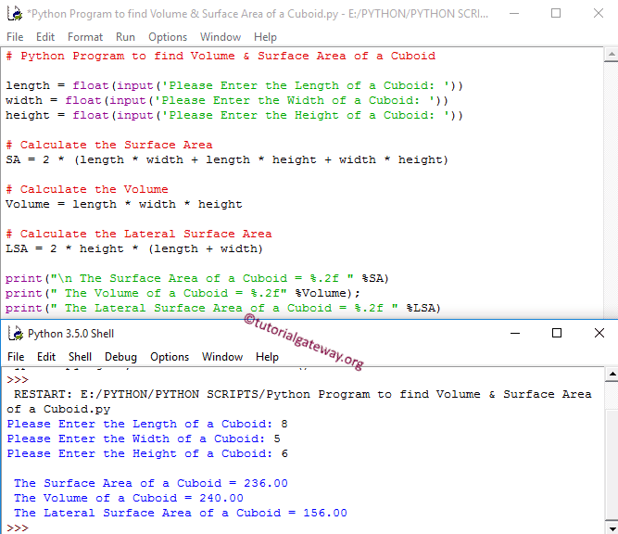Image resolution: width=618 pixels, height=534 pixels.
Task: Click the 'Python 3.5.0 Shell' title text
Action: pos(71,334)
